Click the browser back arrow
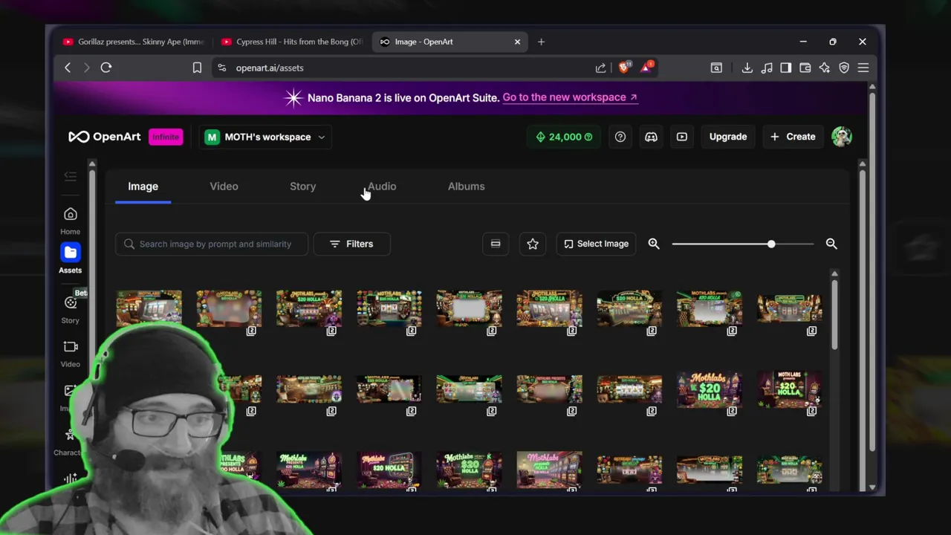 pos(68,68)
